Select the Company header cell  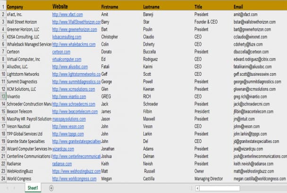click(29, 7)
